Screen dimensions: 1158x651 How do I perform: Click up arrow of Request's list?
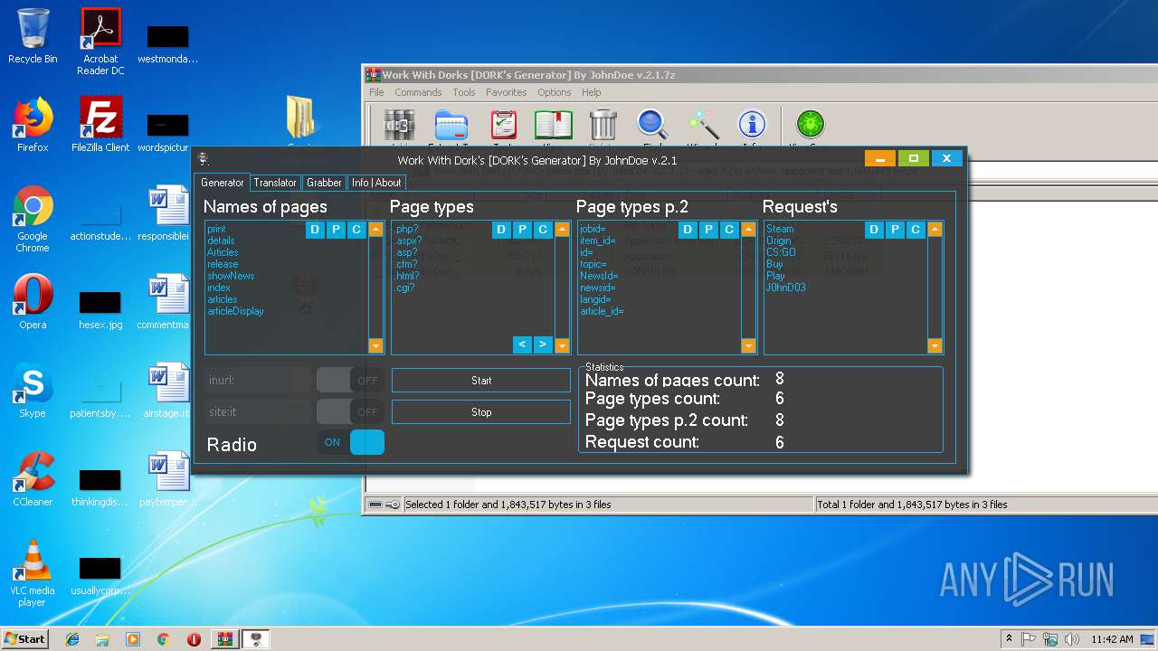point(935,230)
